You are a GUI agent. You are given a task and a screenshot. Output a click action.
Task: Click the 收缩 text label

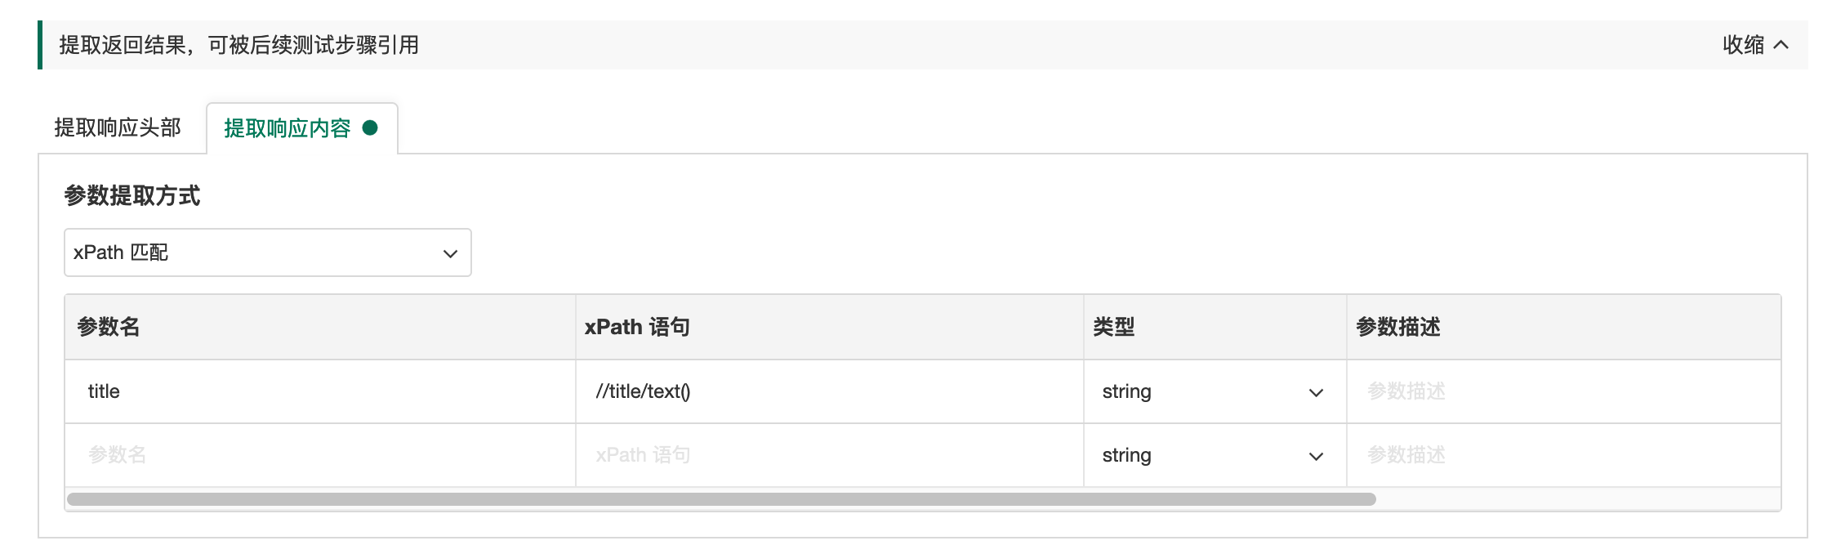click(1743, 45)
